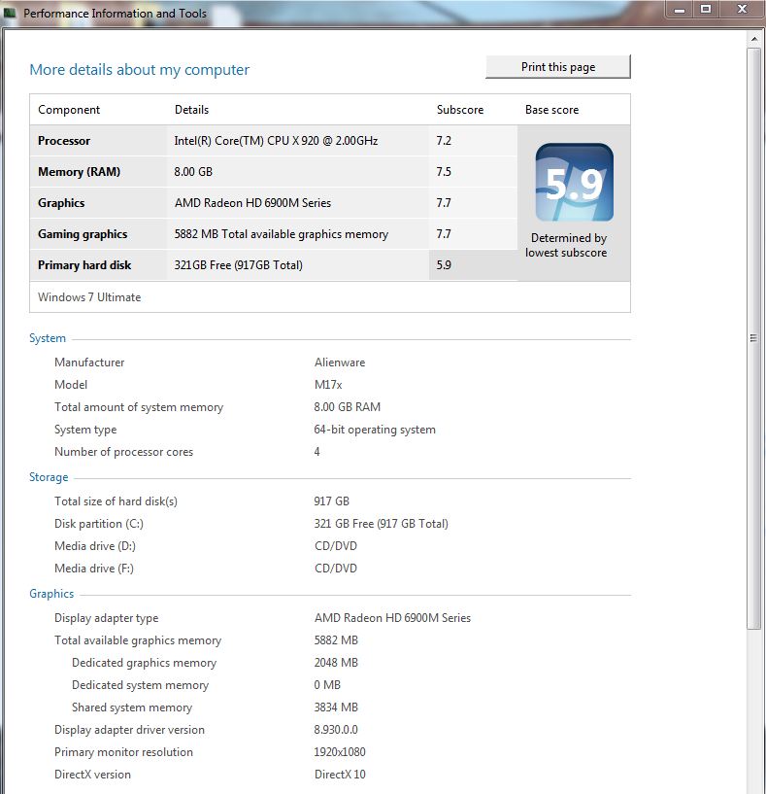The image size is (766, 794).
Task: Click the vertical scrollbar thumb
Action: [753, 338]
